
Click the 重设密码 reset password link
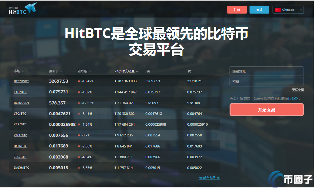coord(298,90)
